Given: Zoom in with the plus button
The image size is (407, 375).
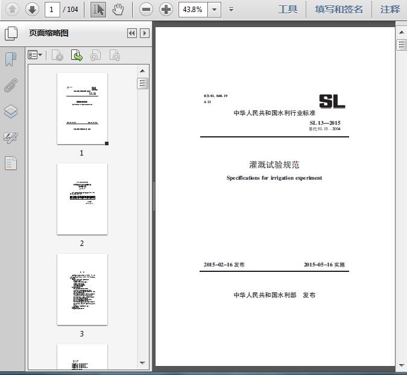Looking at the screenshot, I should click(x=166, y=10).
